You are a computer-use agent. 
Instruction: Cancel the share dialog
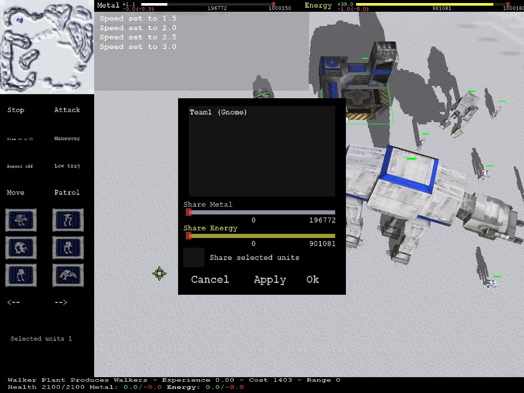(210, 279)
